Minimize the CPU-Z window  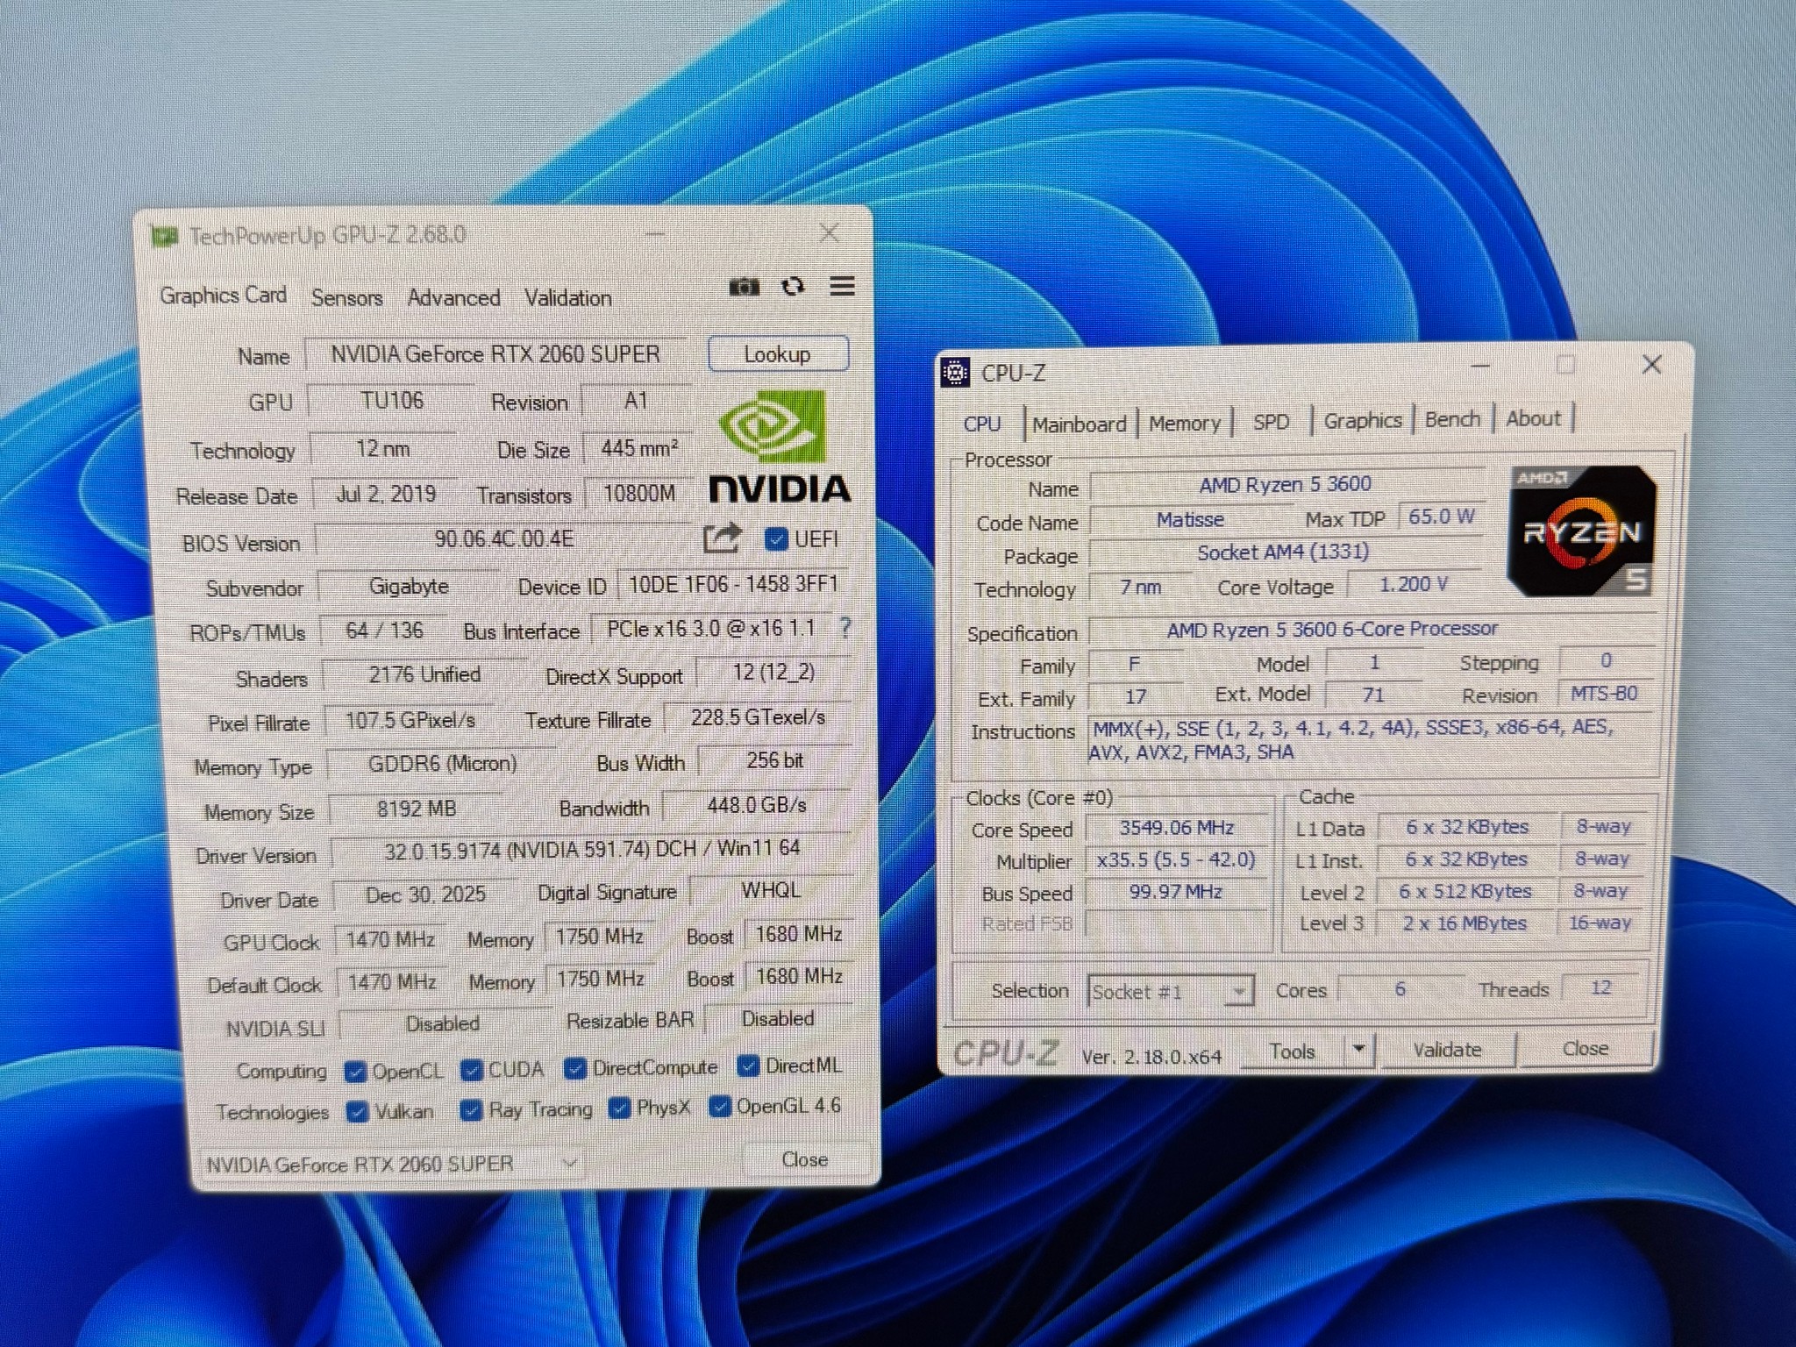(x=1480, y=366)
